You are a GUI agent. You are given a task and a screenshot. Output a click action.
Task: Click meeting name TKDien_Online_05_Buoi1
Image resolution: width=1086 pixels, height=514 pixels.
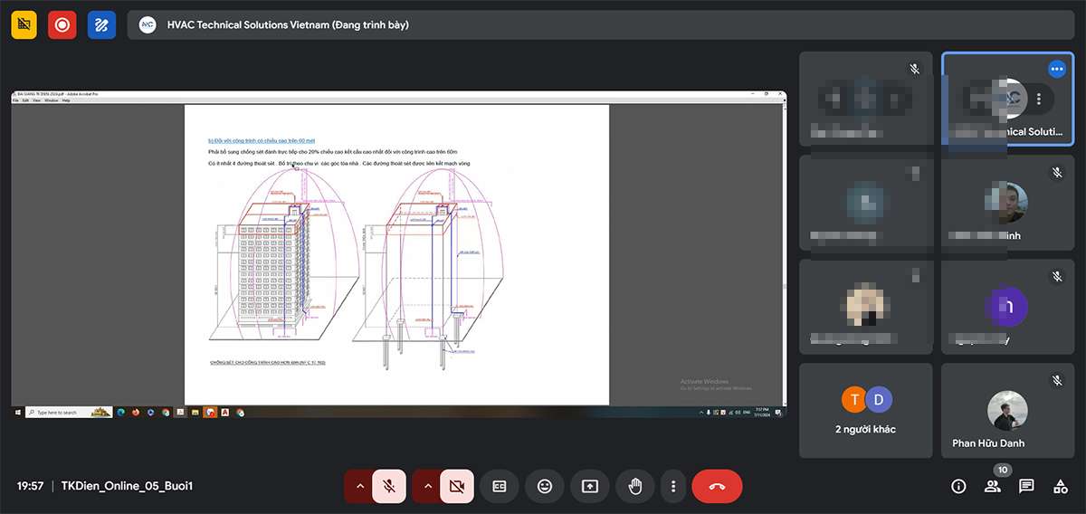[x=127, y=486]
